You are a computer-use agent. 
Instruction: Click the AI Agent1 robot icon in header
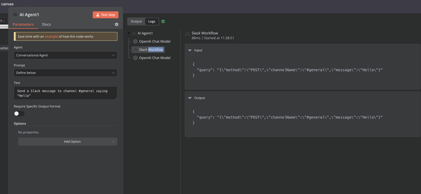point(15,15)
